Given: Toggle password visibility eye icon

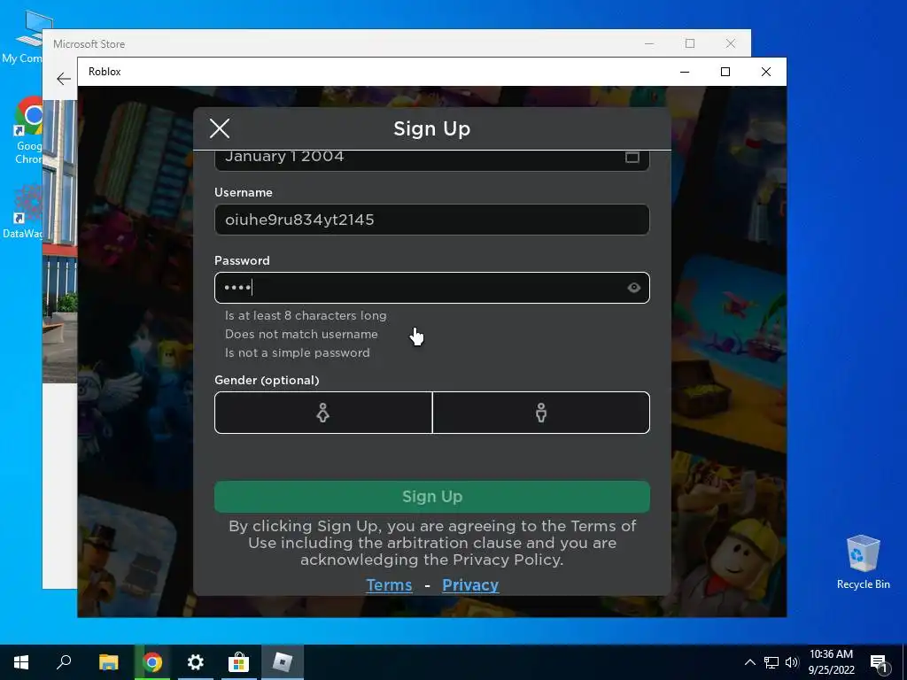Looking at the screenshot, I should tap(634, 288).
